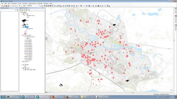177x99 pixels.
Task: Open the Windows Start button
Action: (x=3, y=97)
